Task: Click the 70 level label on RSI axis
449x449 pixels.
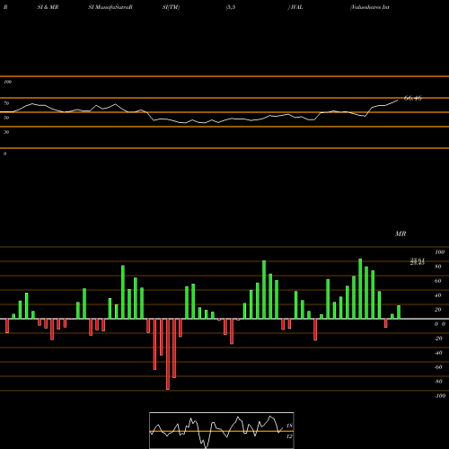Action: point(6,103)
